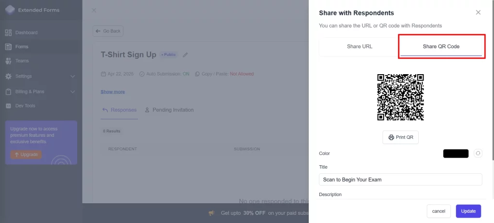Switch to the Share URL tab
Viewport: 494px width, 223px height.
[x=359, y=47]
